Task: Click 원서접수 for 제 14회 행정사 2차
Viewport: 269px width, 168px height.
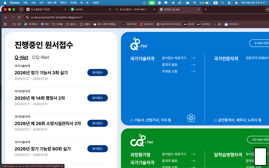Action: [98, 98]
